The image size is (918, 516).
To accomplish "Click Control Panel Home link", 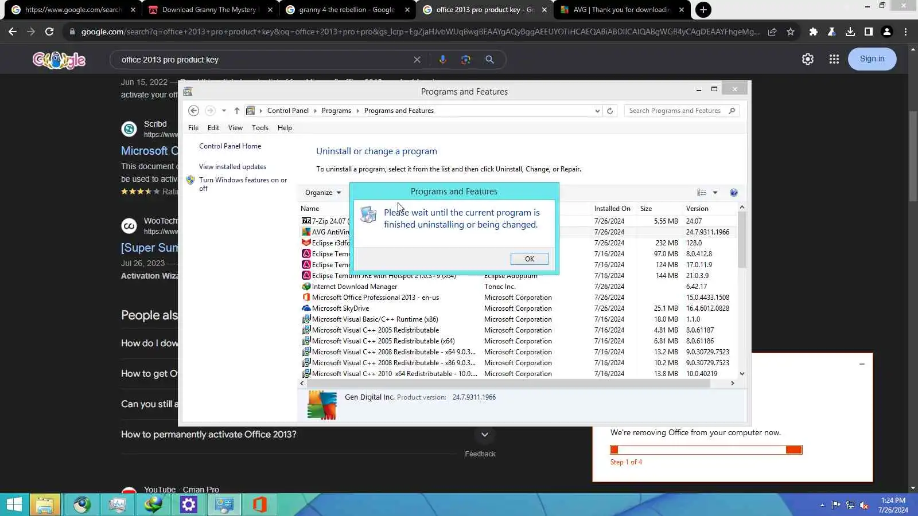I will click(230, 146).
